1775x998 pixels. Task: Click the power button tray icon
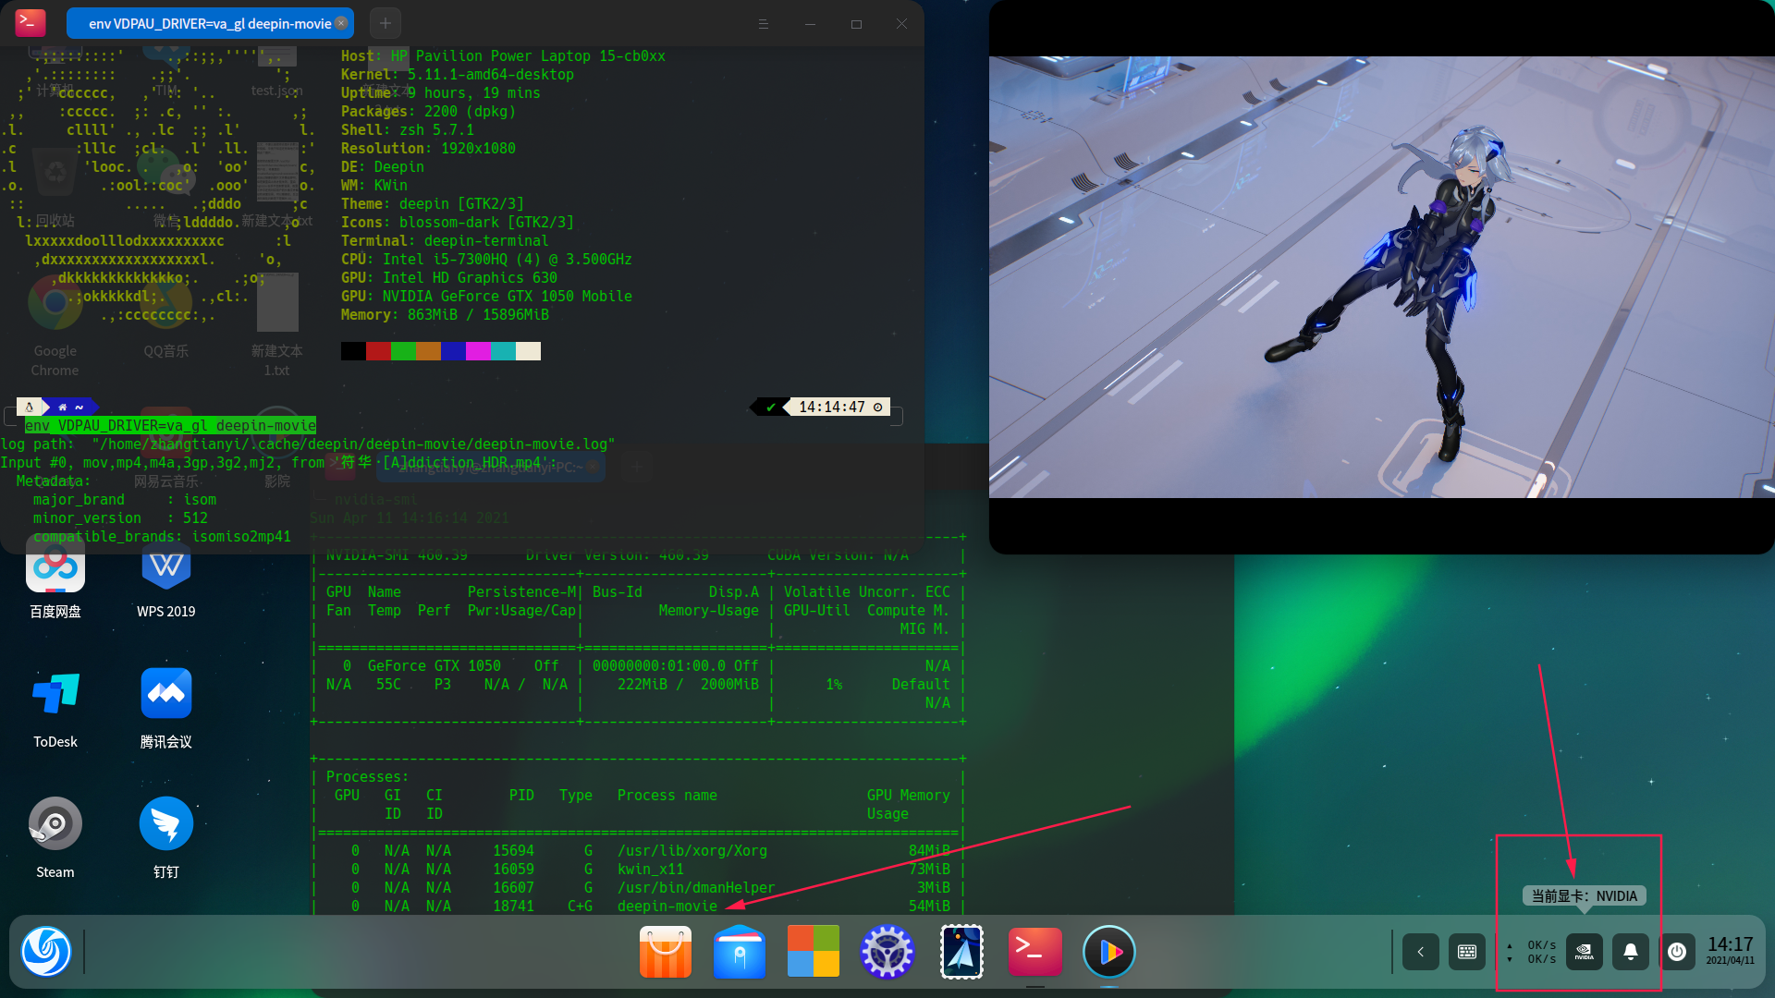[x=1677, y=952]
